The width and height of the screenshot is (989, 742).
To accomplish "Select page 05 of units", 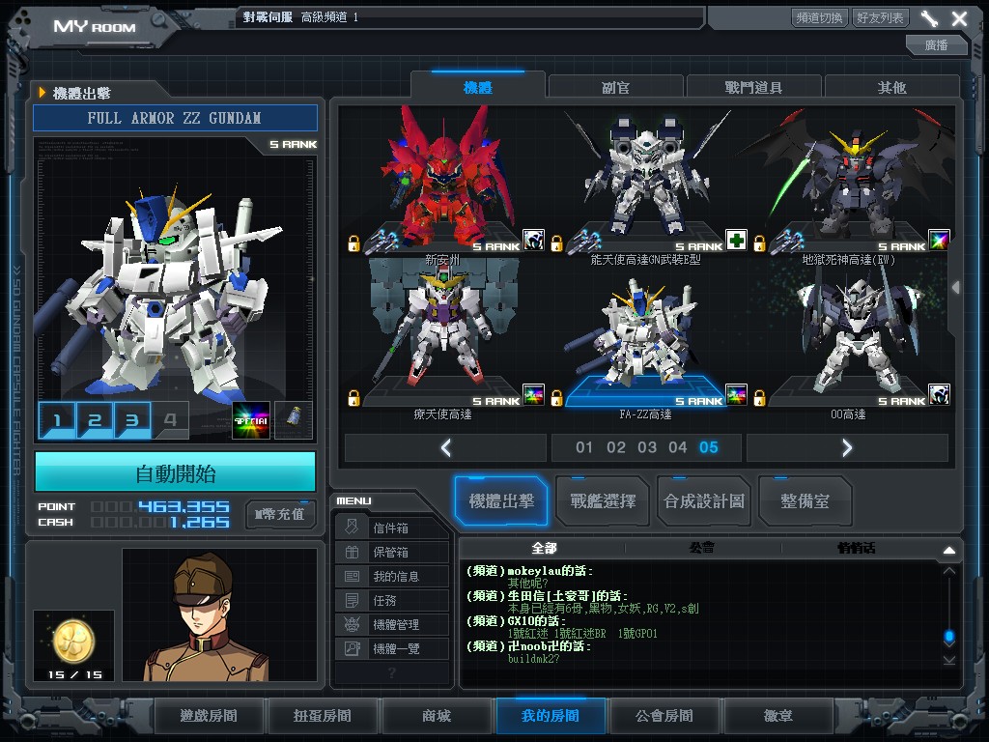I will [709, 447].
